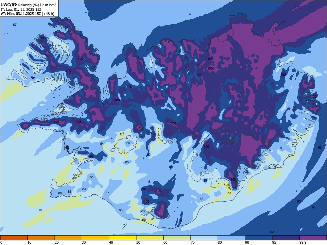Image resolution: width=327 pixels, height=245 pixels.
Task: Select the '50' tick label on legend
Action: (138, 242)
